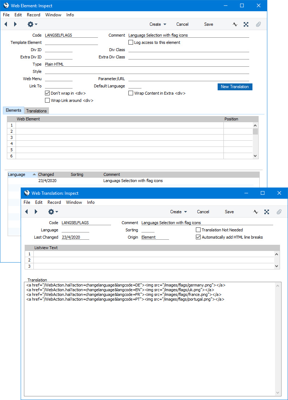Open Window menu in Web Translation window
Viewport: 288px width, 400px height.
coord(74,202)
